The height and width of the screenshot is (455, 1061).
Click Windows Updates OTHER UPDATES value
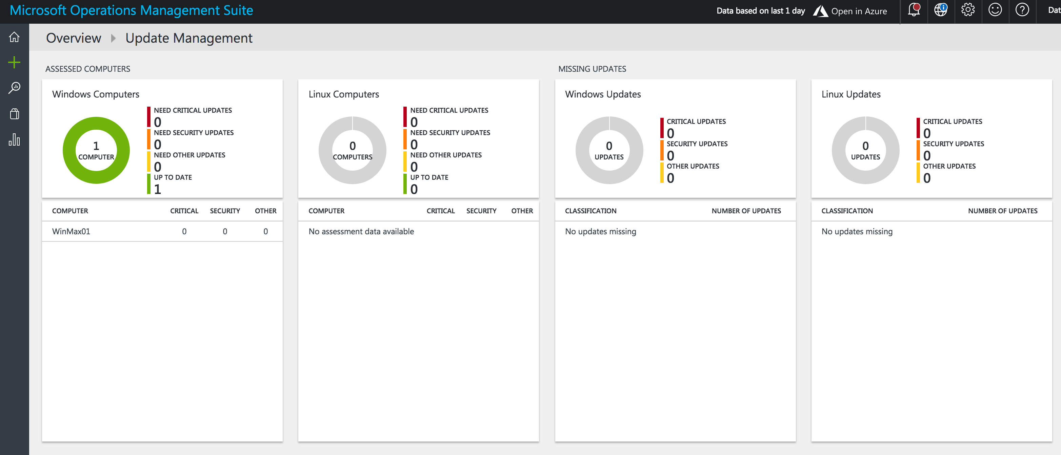670,178
